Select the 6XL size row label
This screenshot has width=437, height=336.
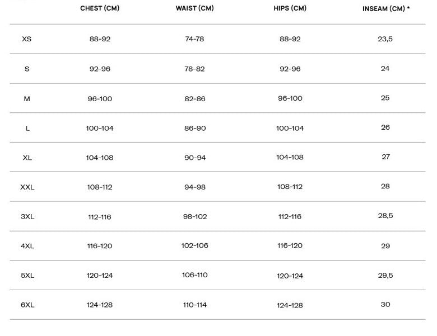pos(27,305)
